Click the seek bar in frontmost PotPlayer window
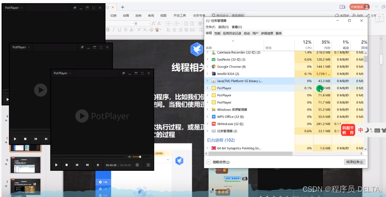The width and height of the screenshot is (386, 197). [x=88, y=157]
